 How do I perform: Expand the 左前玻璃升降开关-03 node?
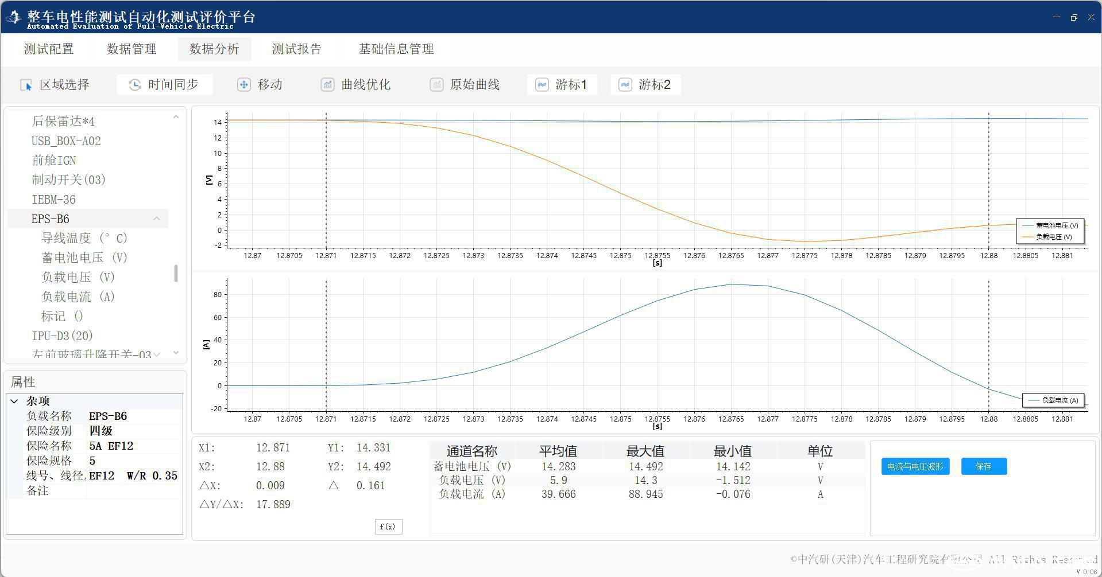[157, 354]
